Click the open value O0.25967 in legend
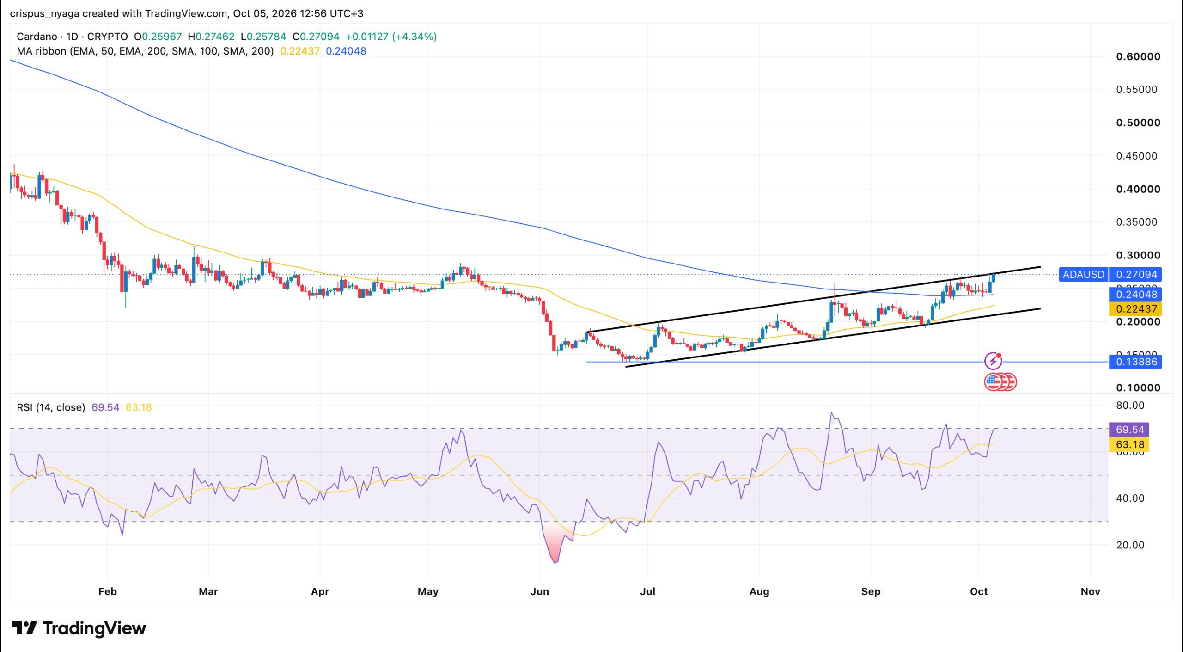Screen dimensions: 1183x652 (158, 37)
